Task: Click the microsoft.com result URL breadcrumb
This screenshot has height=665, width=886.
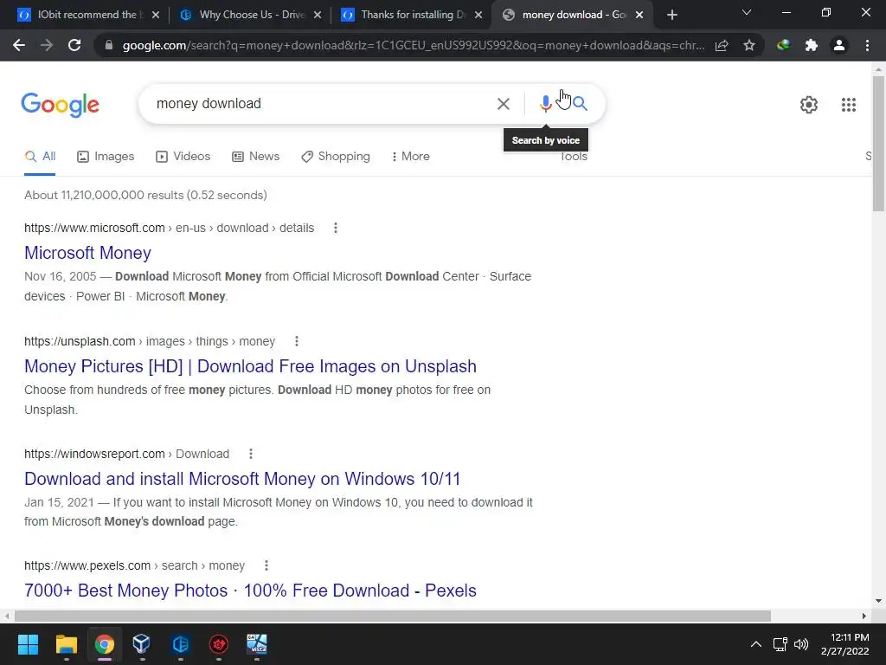Action: point(169,228)
